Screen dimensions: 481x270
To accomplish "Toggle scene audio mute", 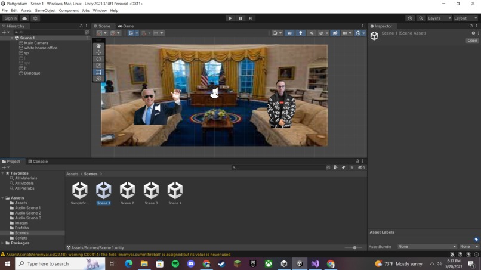I will [312, 33].
